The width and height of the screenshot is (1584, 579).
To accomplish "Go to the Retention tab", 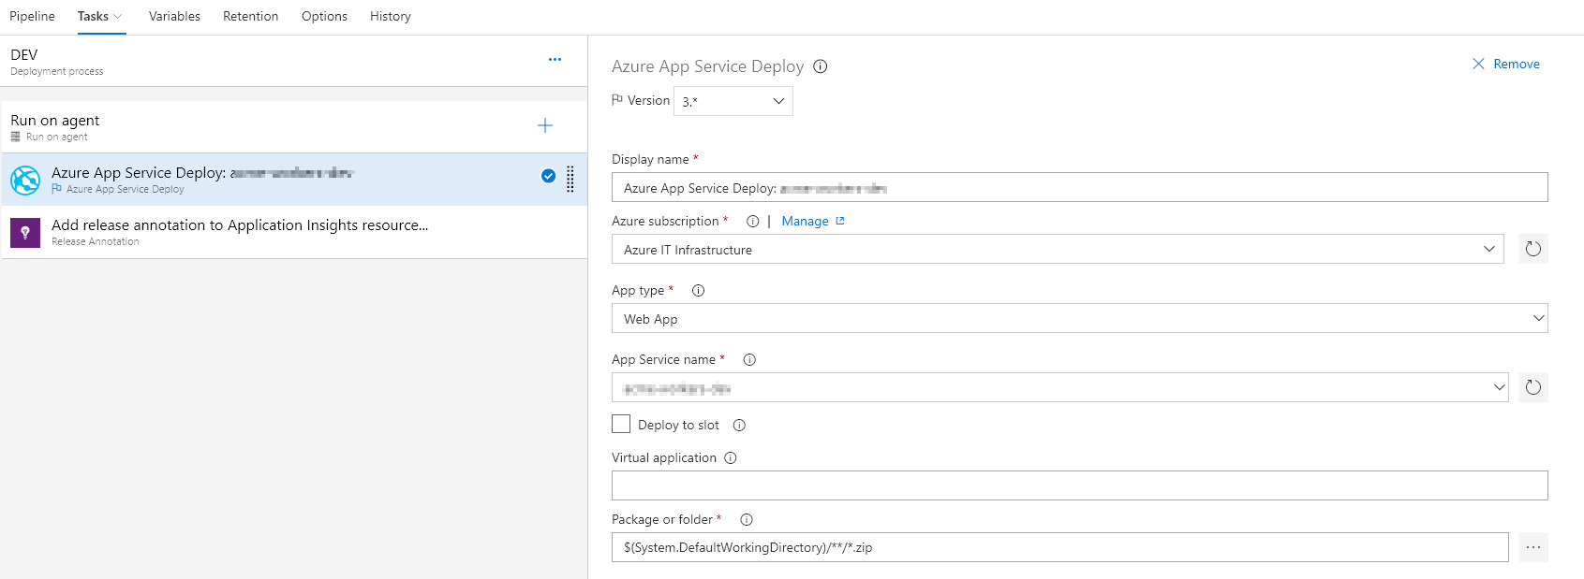I will (250, 16).
